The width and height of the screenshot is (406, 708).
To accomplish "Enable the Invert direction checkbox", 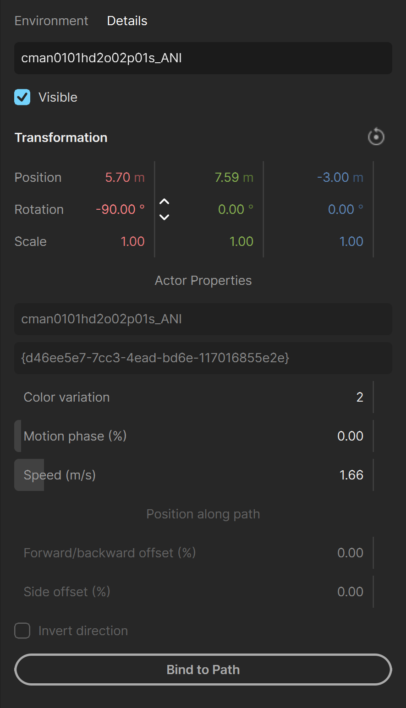I will 22,631.
